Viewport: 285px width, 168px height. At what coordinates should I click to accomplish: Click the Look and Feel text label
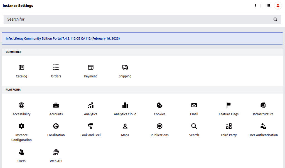tap(90, 135)
